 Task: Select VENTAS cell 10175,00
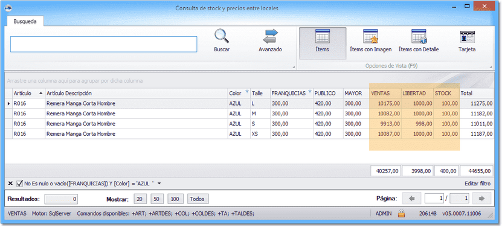(x=385, y=103)
